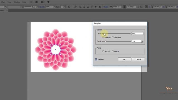Click the Opacity link in control bar
The image size is (178, 100).
(42, 7)
